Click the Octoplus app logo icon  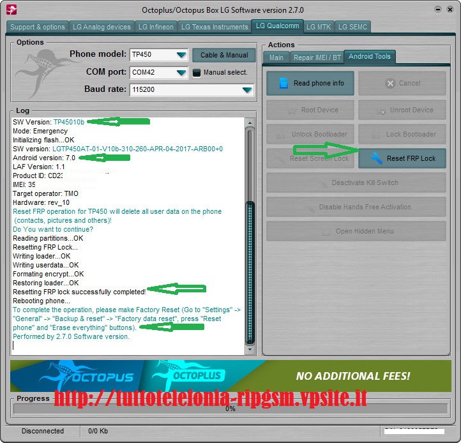(x=11, y=10)
